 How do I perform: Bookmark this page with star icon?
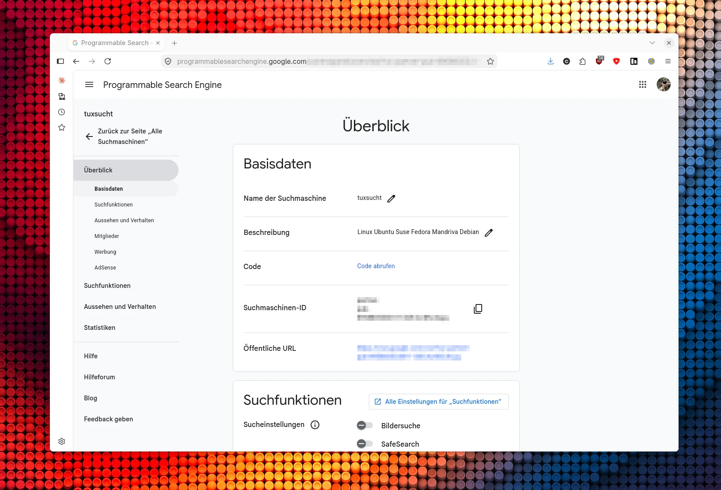[490, 61]
